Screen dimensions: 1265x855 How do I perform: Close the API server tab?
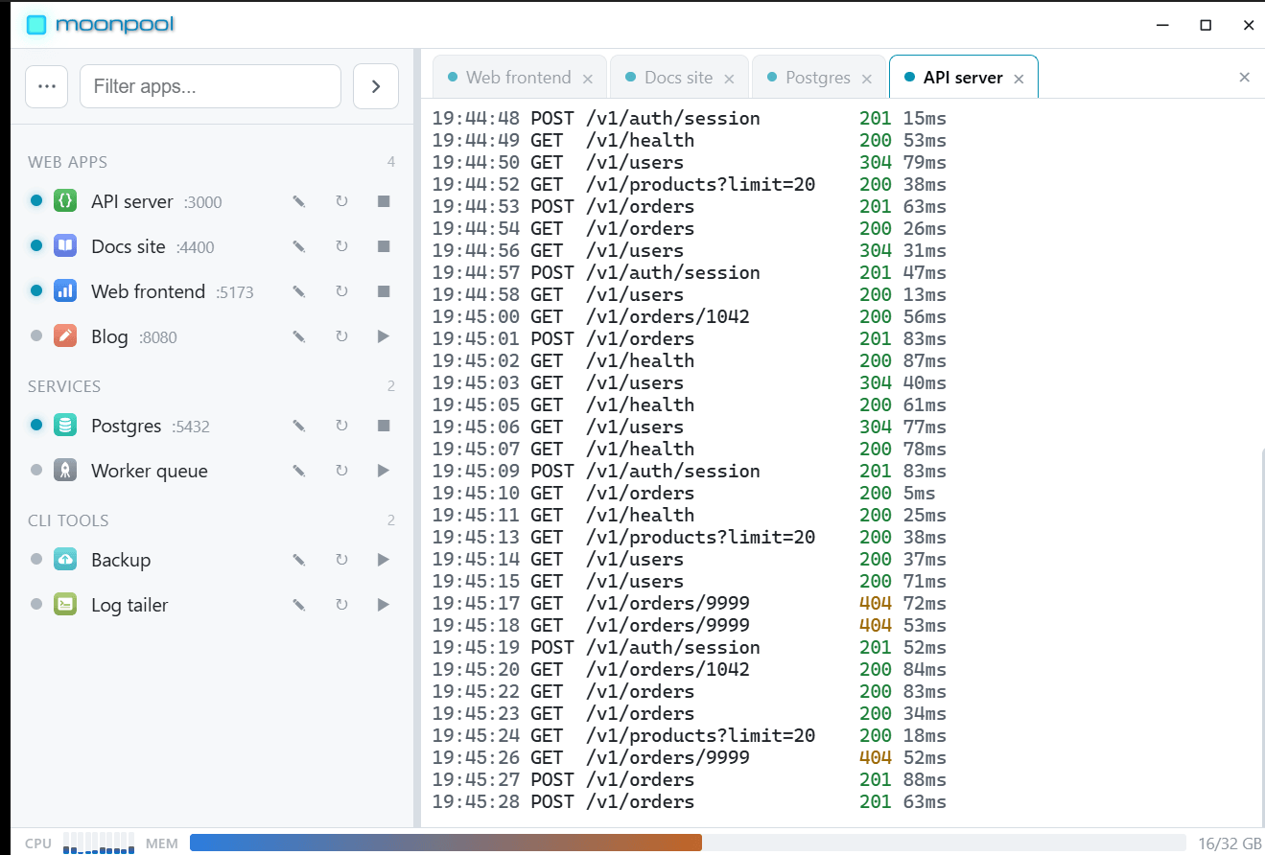click(x=1019, y=79)
